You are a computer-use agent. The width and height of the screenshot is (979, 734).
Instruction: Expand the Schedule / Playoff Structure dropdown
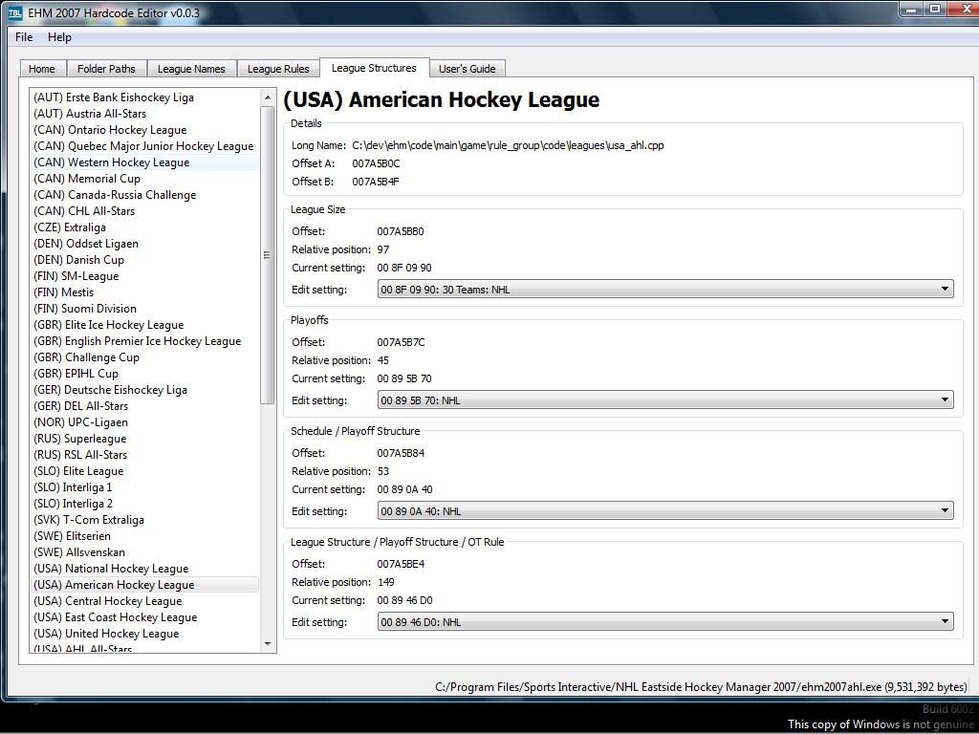665,511
